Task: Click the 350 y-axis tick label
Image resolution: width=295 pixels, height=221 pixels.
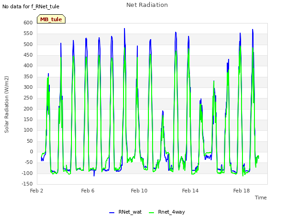Action: pos(28,76)
